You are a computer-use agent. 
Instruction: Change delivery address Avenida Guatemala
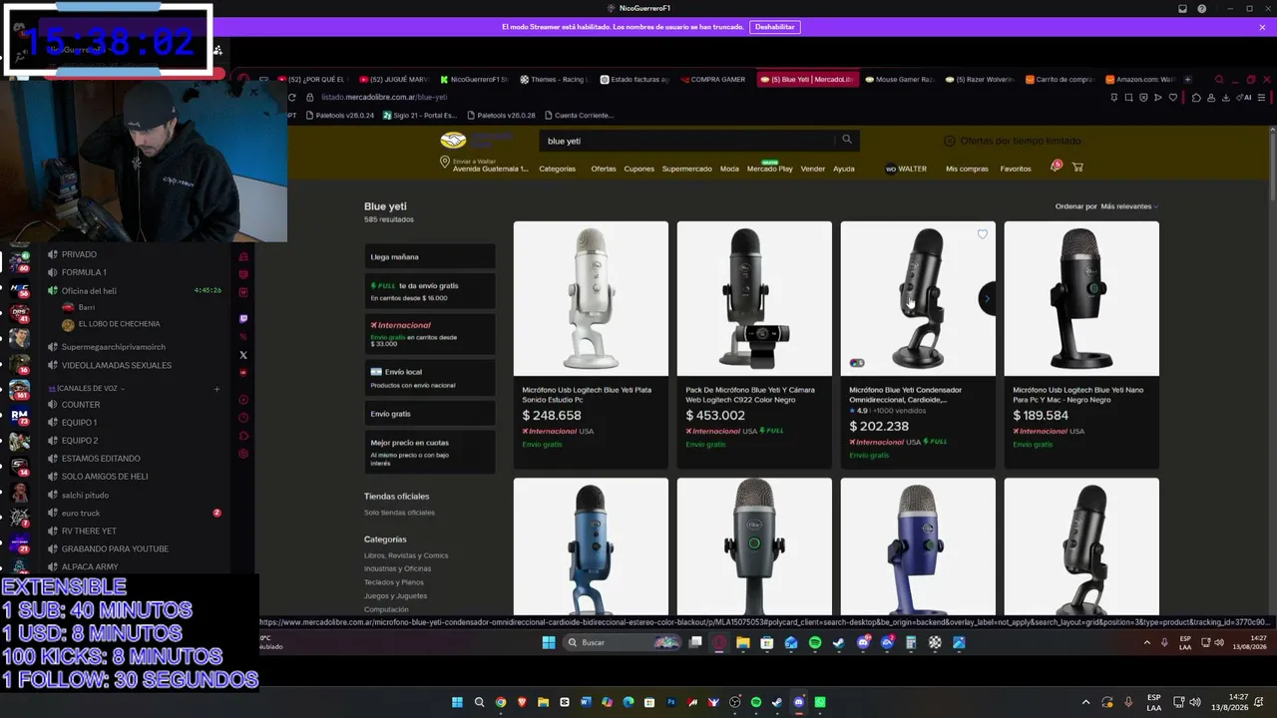pyautogui.click(x=485, y=166)
